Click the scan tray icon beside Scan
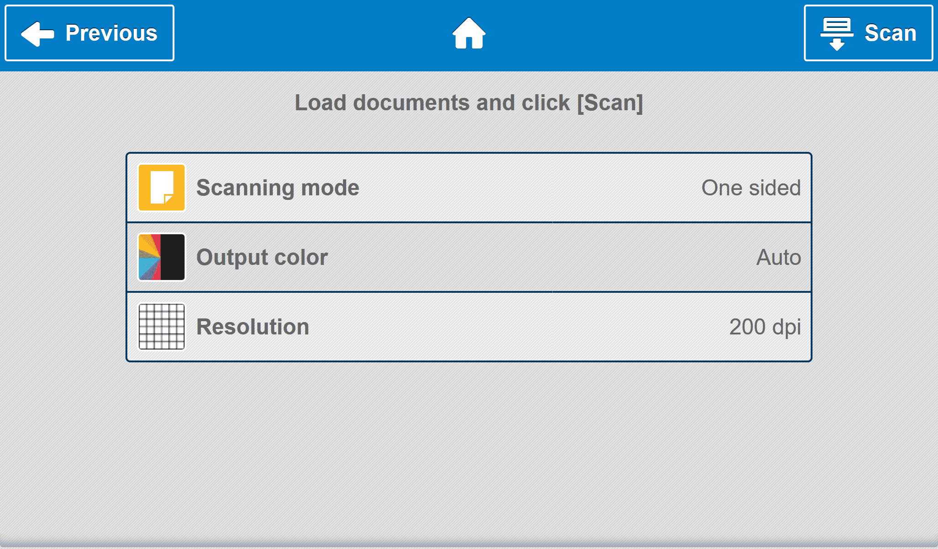938x549 pixels. tap(836, 33)
